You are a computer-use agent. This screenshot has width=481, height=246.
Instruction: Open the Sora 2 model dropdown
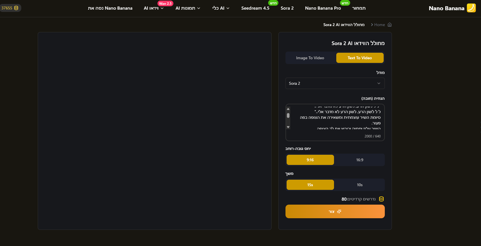[x=335, y=83]
